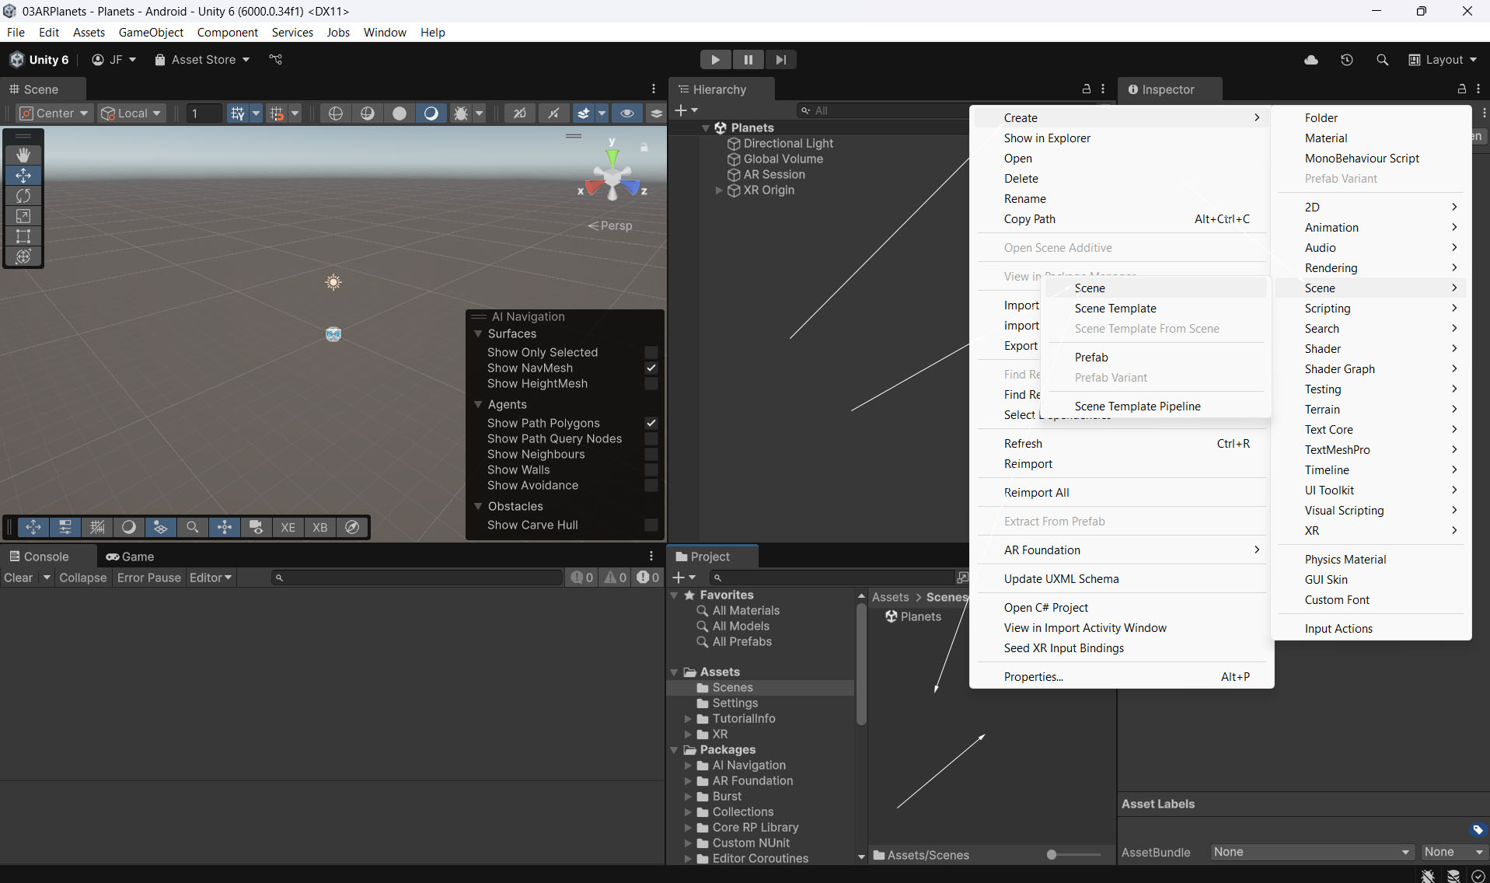
Task: Select the Rect transform tool
Action: [x=23, y=236]
